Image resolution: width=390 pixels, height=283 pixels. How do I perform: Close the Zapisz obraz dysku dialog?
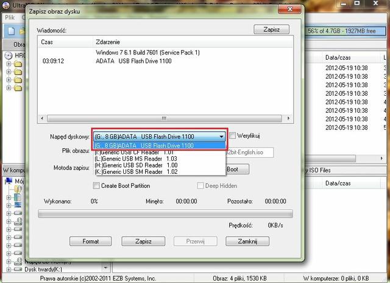[289, 9]
